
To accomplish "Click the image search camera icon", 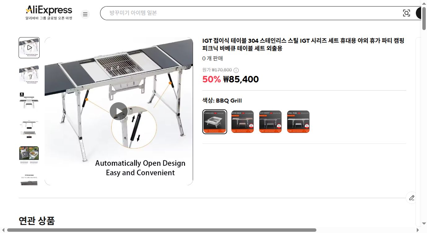I will pos(406,13).
